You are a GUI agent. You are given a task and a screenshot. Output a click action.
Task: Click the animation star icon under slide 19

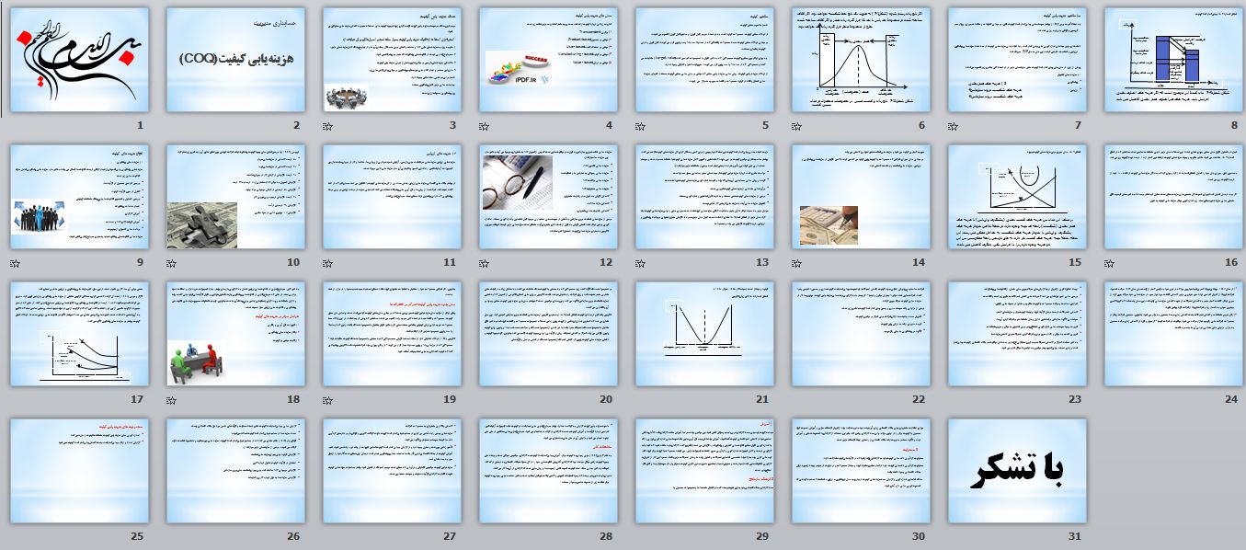326,400
